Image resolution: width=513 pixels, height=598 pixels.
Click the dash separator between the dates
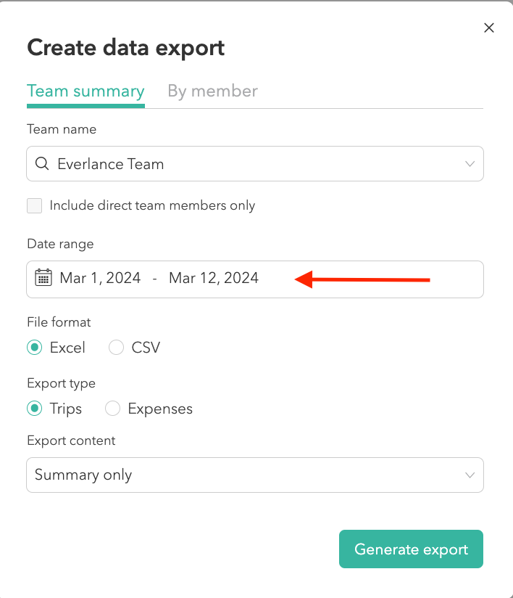(154, 278)
